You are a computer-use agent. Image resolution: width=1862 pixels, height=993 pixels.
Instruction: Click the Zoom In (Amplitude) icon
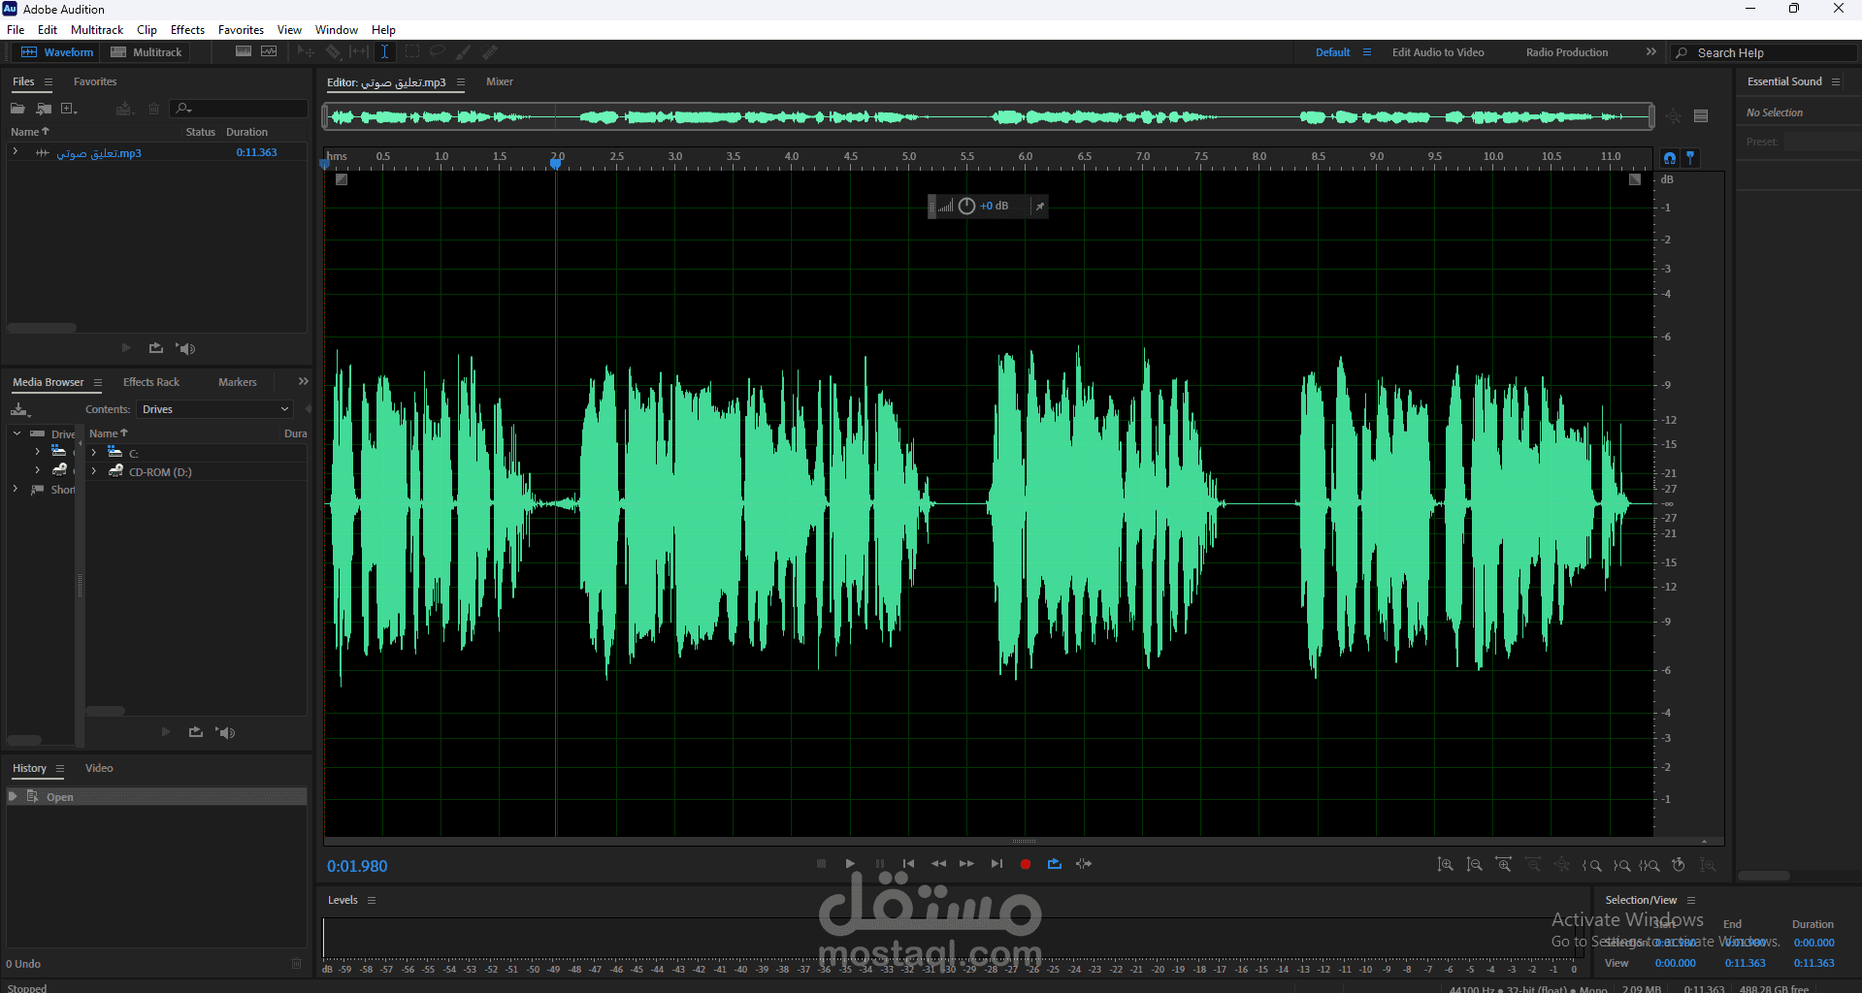[1445, 865]
